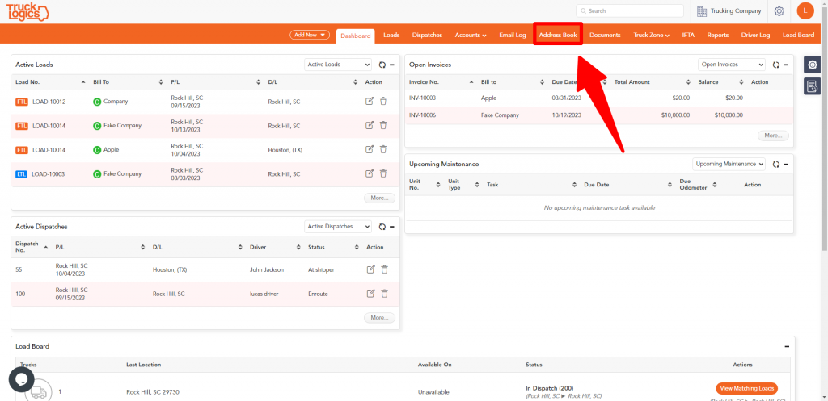Edit dispatch 55 entry
Image resolution: width=828 pixels, height=401 pixels.
(x=370, y=269)
